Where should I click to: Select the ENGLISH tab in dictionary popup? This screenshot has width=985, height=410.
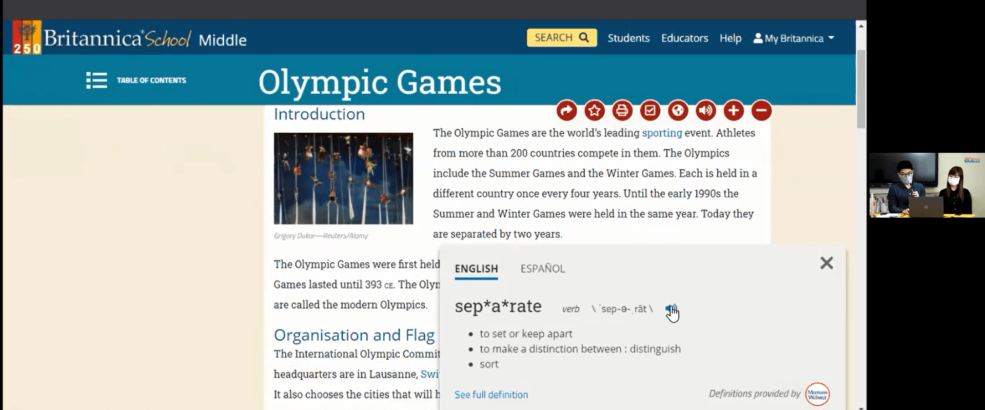point(476,269)
